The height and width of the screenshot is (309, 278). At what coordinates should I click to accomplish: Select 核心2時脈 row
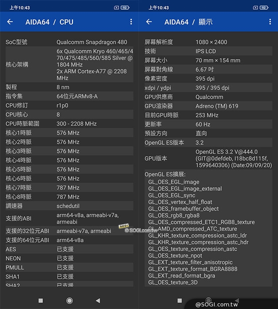click(69, 142)
